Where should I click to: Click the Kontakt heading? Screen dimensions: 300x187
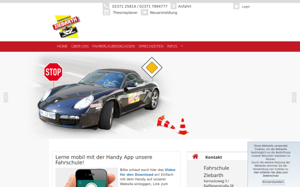(x=213, y=157)
